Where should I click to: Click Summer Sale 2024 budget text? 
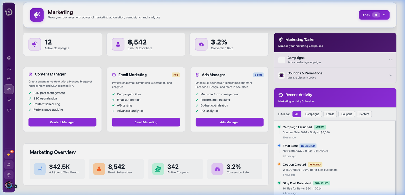(x=306, y=132)
